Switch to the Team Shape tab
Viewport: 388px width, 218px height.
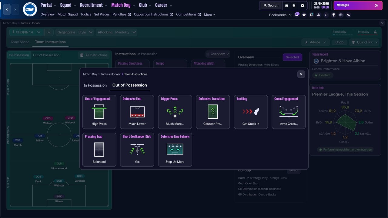(20, 42)
